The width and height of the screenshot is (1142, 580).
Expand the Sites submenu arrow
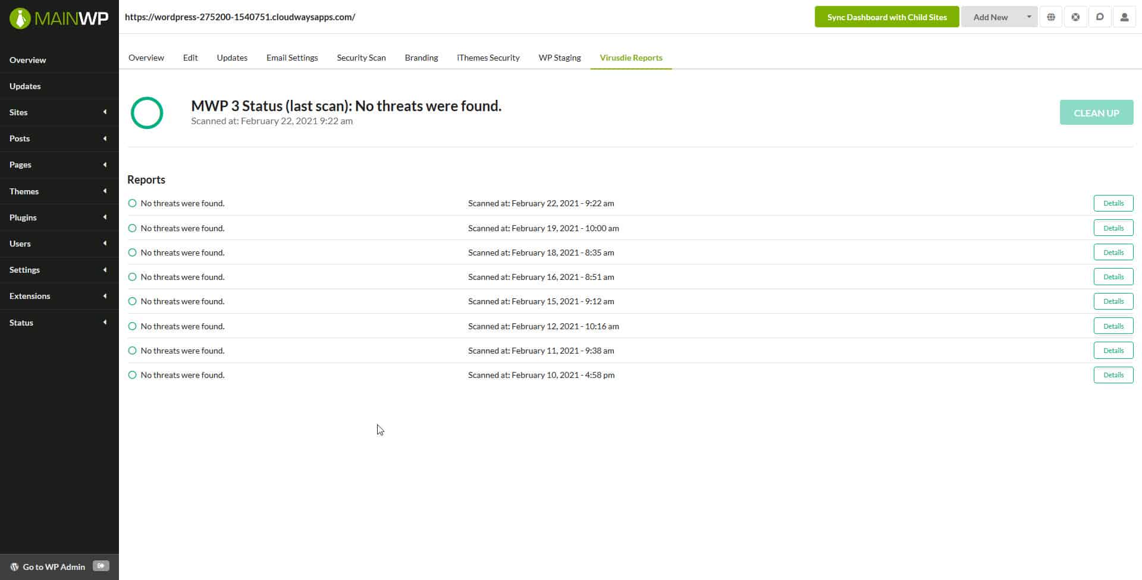pos(105,112)
